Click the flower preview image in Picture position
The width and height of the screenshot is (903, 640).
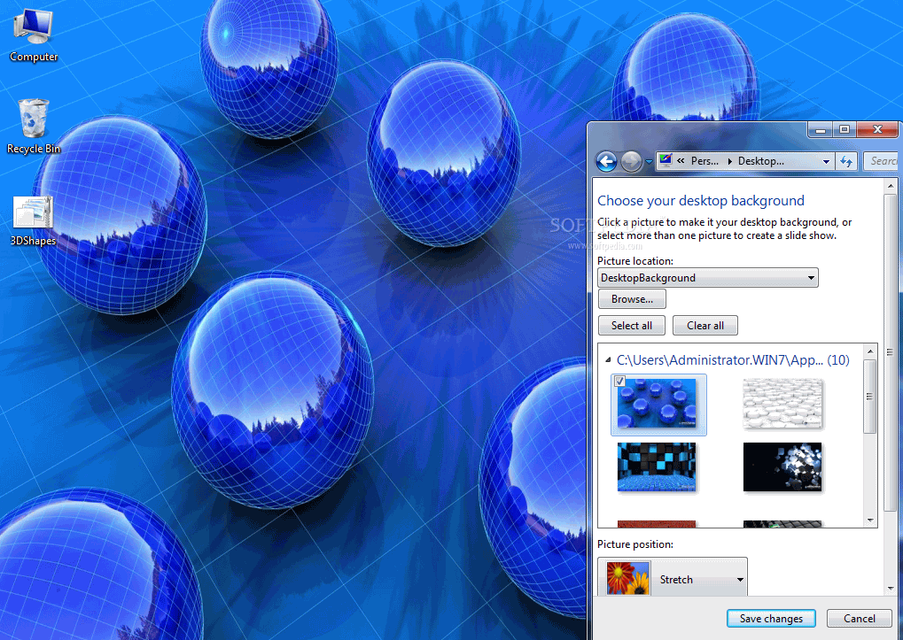pyautogui.click(x=628, y=578)
